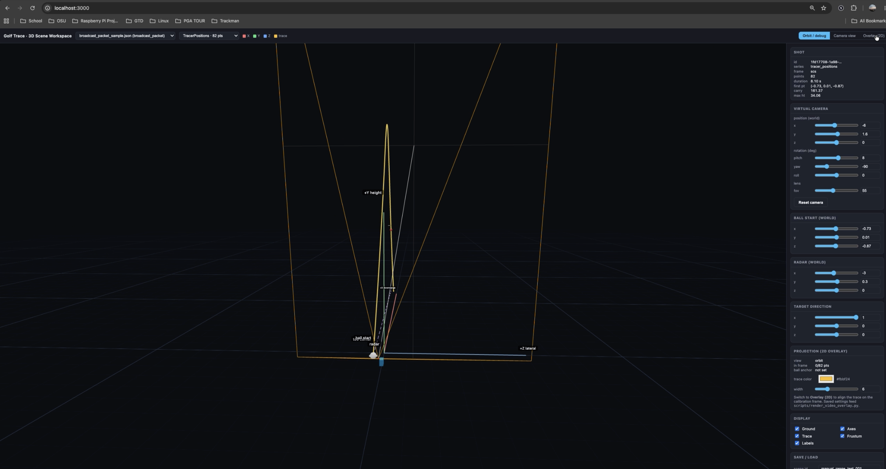This screenshot has width=886, height=469.
Task: Click the duration value 8.10 s
Action: tap(816, 81)
